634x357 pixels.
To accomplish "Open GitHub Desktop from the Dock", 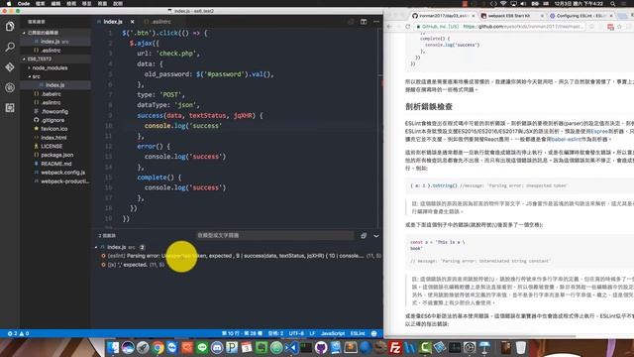I will tap(321, 347).
